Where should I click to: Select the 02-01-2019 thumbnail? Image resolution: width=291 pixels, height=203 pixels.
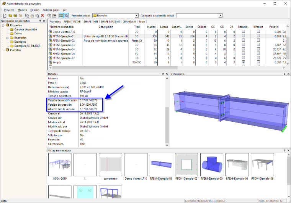click(60, 167)
